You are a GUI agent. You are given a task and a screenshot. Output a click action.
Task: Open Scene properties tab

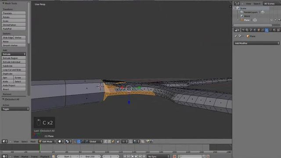point(251,30)
